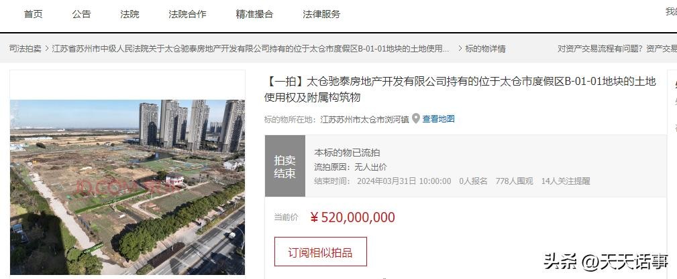Screen dimensions: 677x279
Task: Click the chevron before 标的物详情
Action: click(x=460, y=49)
